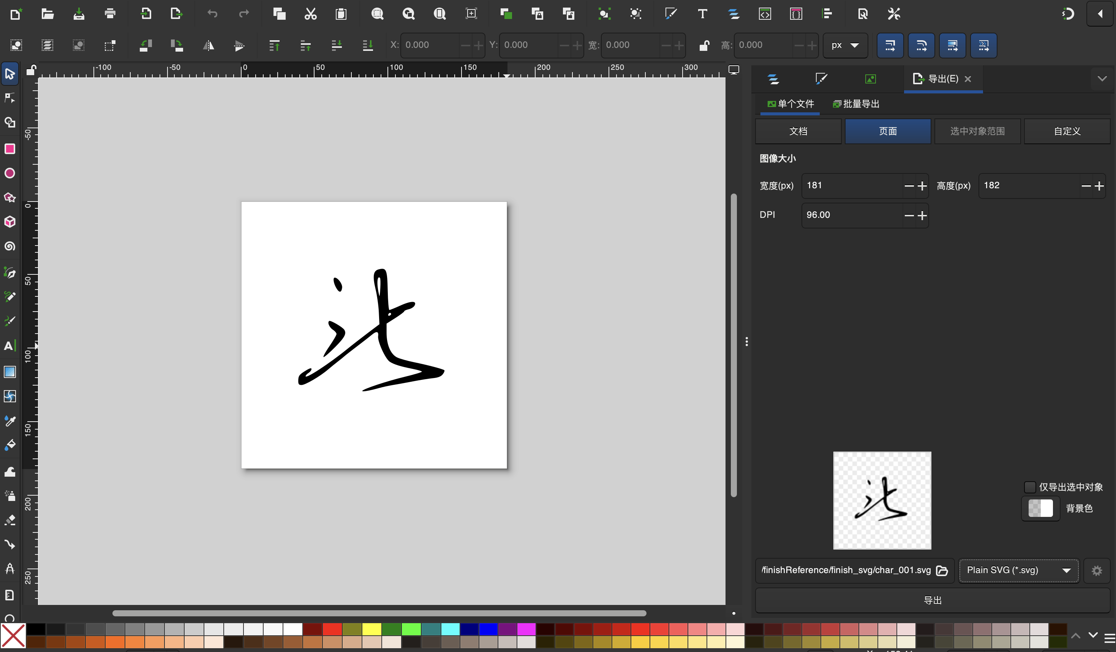Select the Page (页面) export area
1116x652 pixels.
887,131
